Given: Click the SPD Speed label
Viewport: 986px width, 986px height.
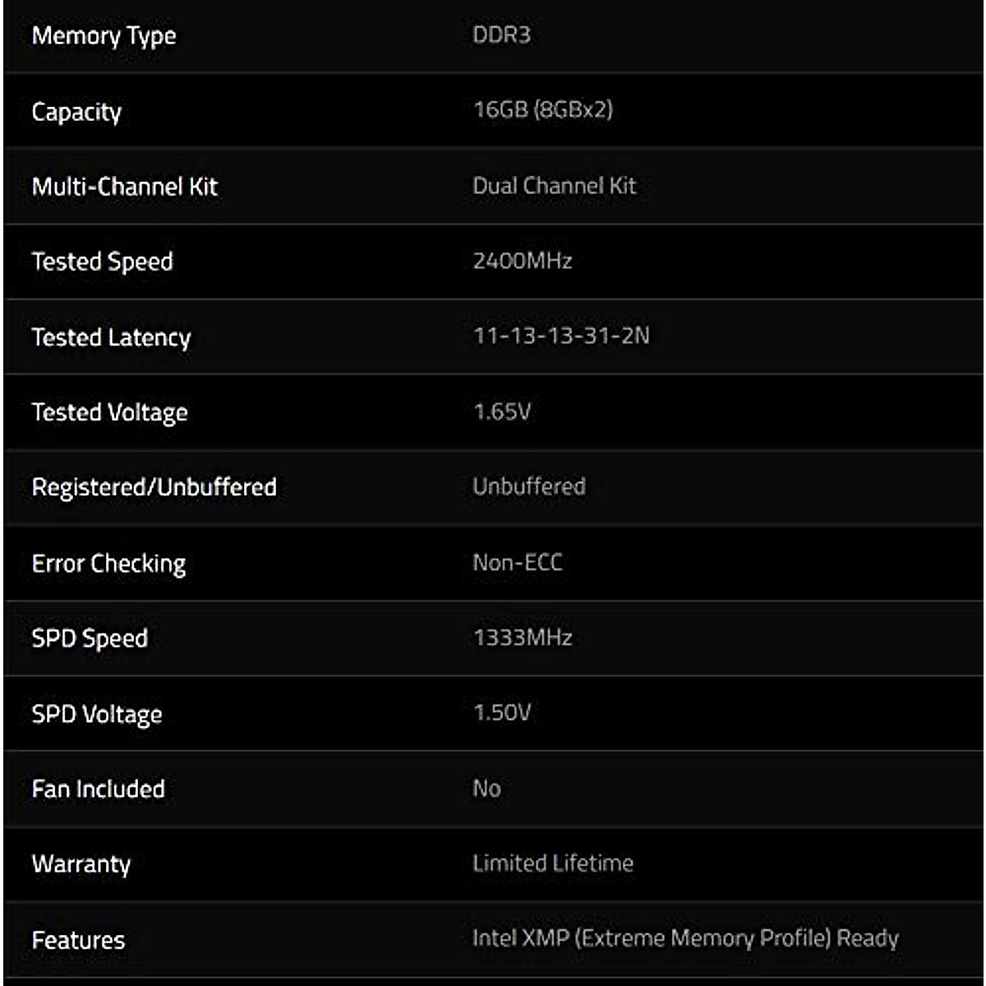Looking at the screenshot, I should [x=90, y=638].
